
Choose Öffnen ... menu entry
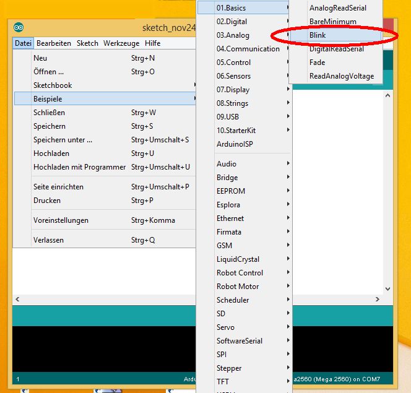[105, 72]
